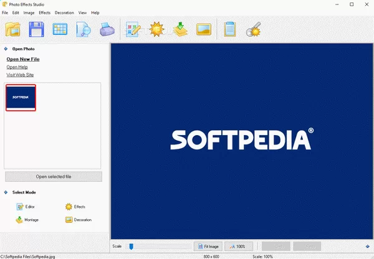374x259 pixels.
Task: Open the Decoration menu
Action: [x=64, y=12]
